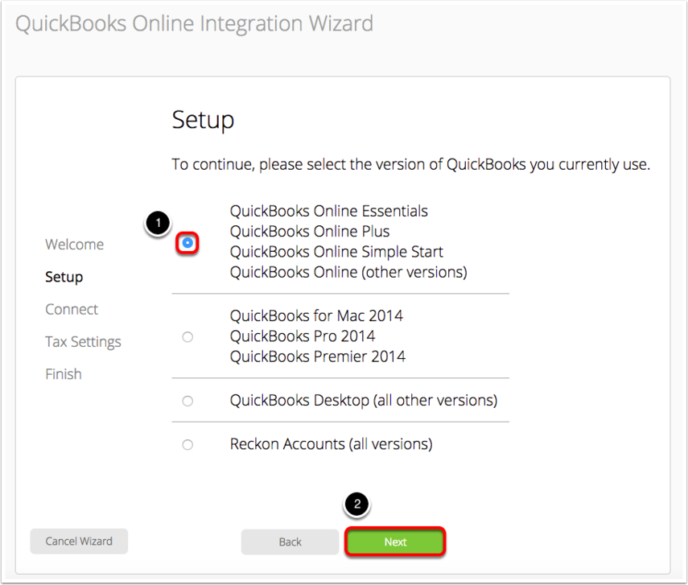Click the number 2 annotation marker
The width and height of the screenshot is (688, 585).
pos(357,504)
